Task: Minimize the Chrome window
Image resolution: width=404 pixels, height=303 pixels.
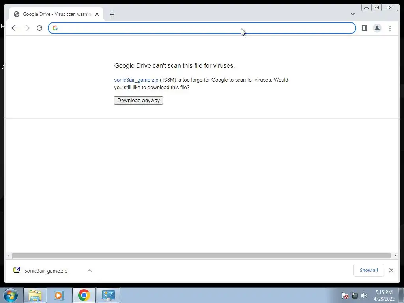Action: click(367, 8)
